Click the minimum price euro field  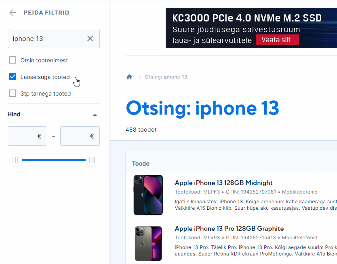click(27, 136)
